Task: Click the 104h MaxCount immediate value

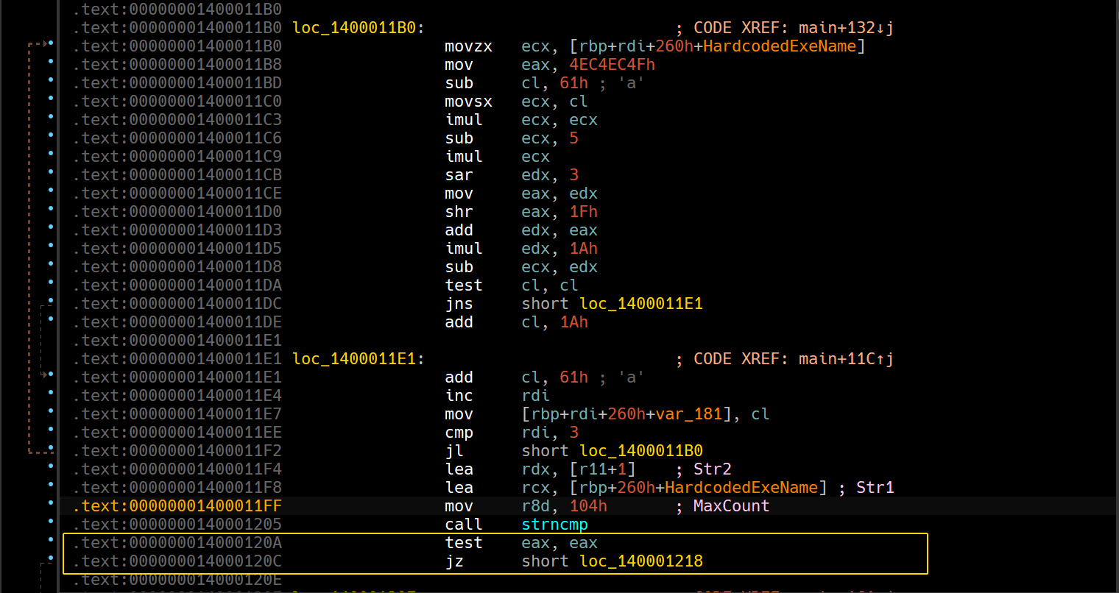Action: [588, 506]
